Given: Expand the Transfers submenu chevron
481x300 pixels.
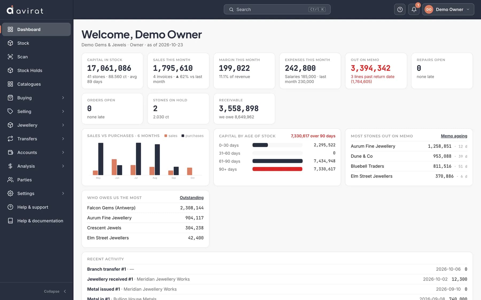Looking at the screenshot, I should [63, 139].
